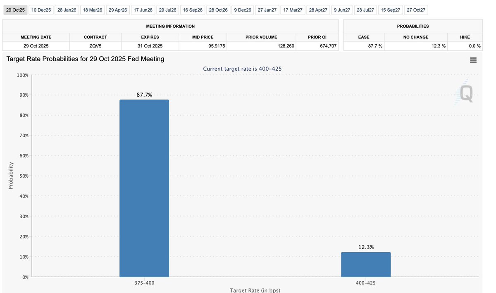The image size is (496, 293).
Task: Open the 9 Dec26 meeting tab
Action: coord(243,10)
